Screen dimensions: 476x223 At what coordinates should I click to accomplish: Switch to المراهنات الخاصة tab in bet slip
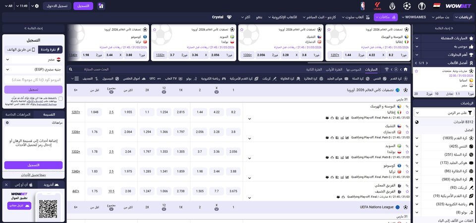[18, 114]
